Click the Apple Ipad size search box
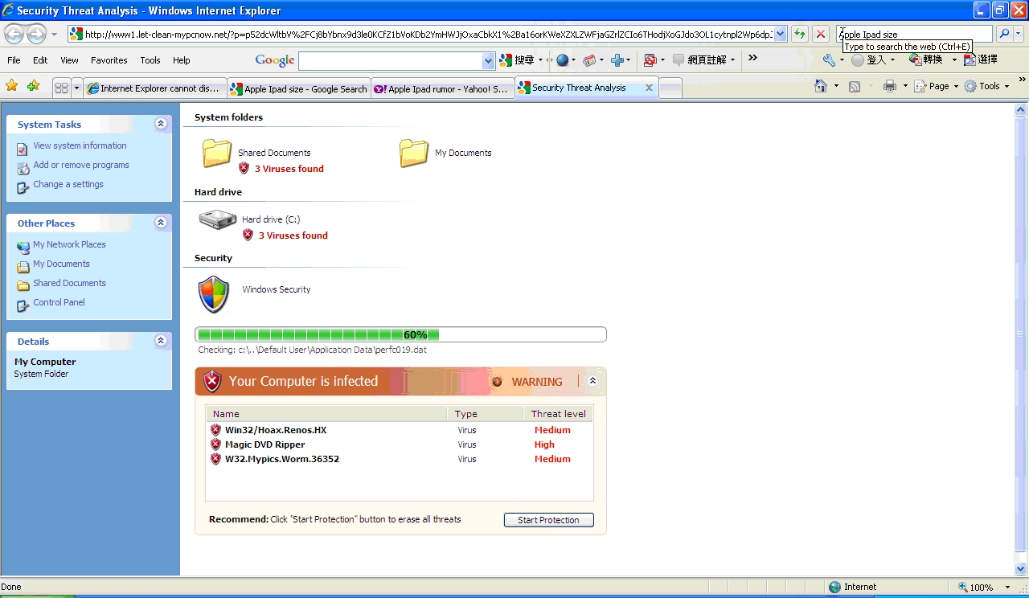 click(914, 34)
